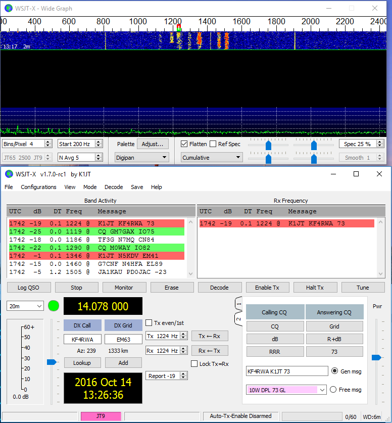This screenshot has height=423, width=392.
Task: Open the Digipan palette dropdown
Action: click(142, 158)
